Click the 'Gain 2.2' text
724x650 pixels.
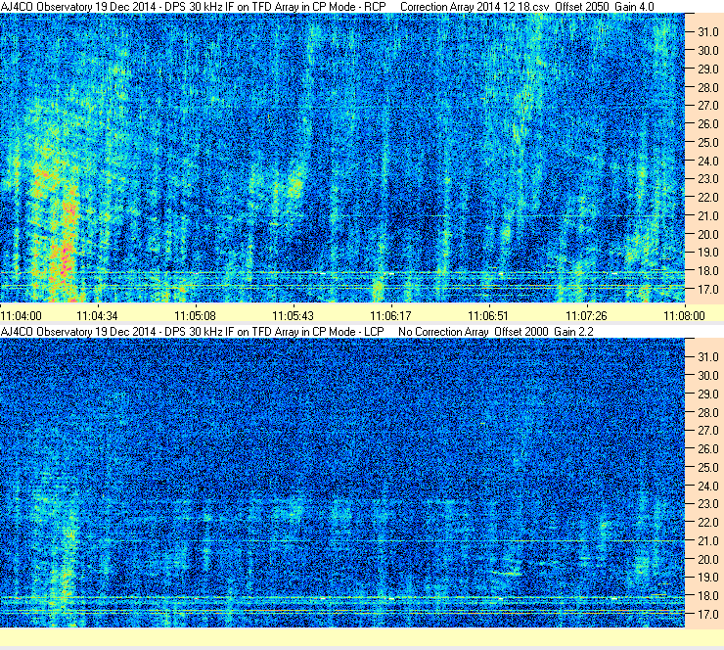(574, 332)
